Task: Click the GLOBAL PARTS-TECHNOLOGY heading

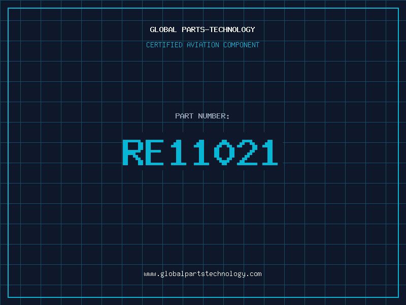Action: coord(202,29)
